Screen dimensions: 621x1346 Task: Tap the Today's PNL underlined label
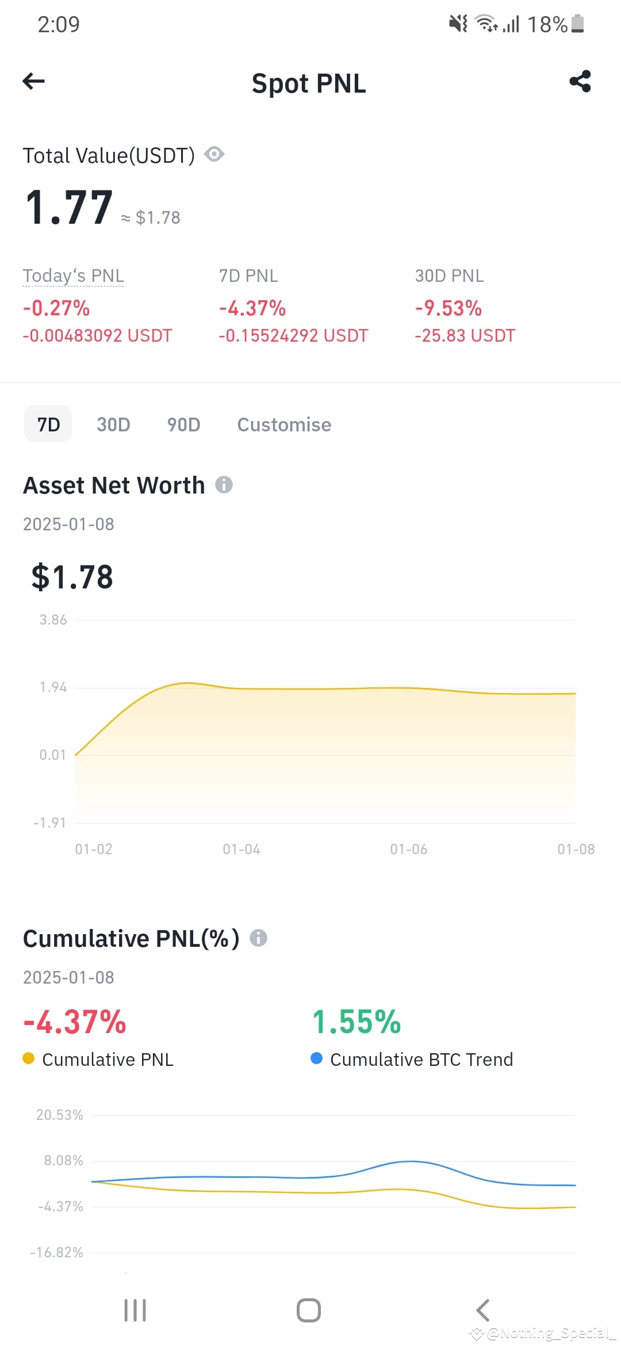73,276
